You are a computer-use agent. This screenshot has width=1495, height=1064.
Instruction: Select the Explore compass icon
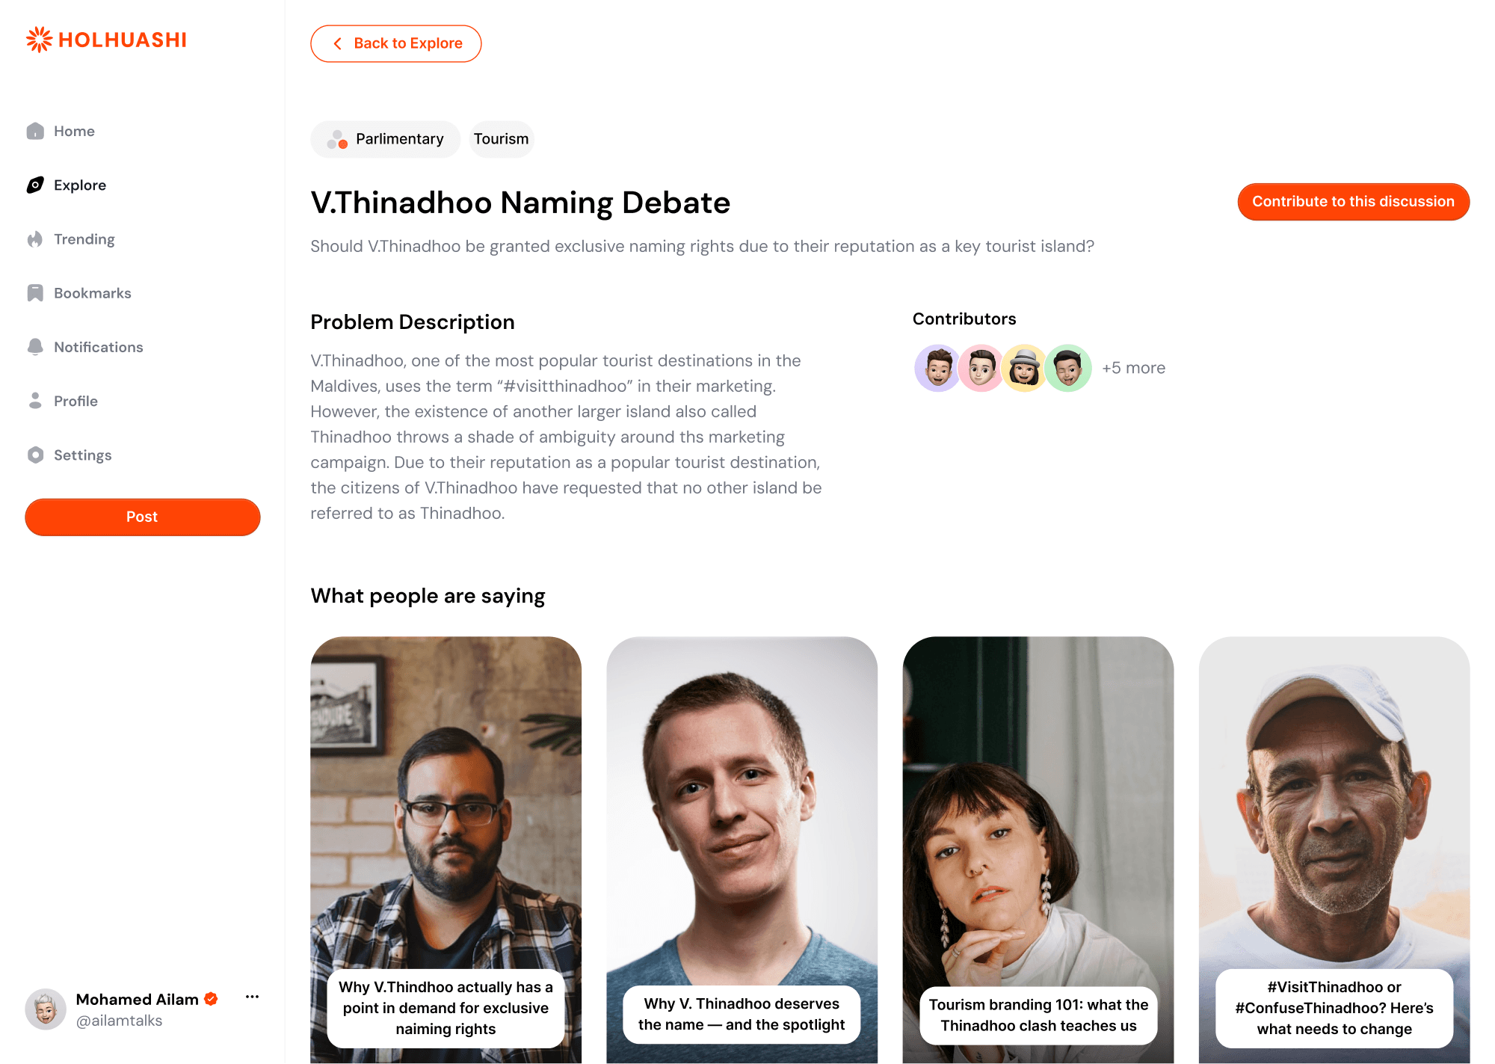click(x=35, y=185)
